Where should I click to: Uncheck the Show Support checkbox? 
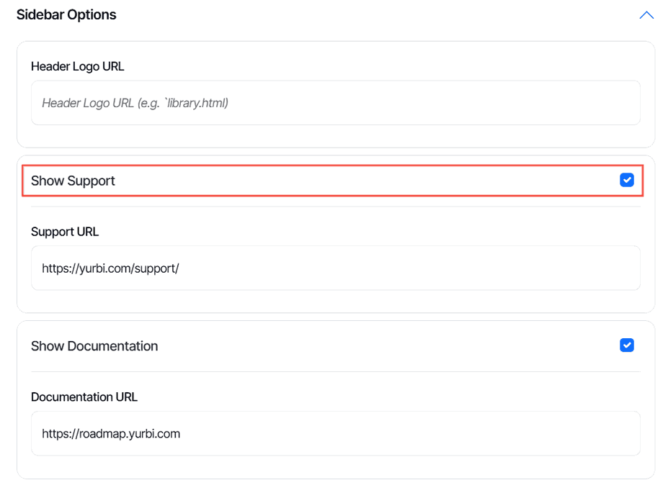pyautogui.click(x=627, y=180)
